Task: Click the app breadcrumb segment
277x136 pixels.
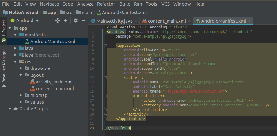Action: pos(50,13)
